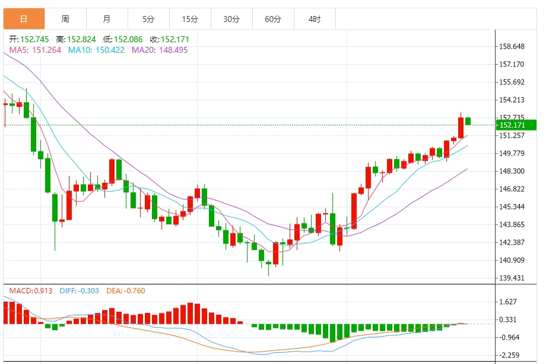Click the DIFF:-0.303 indicator label
The height and width of the screenshot is (364, 546).
[x=80, y=291]
